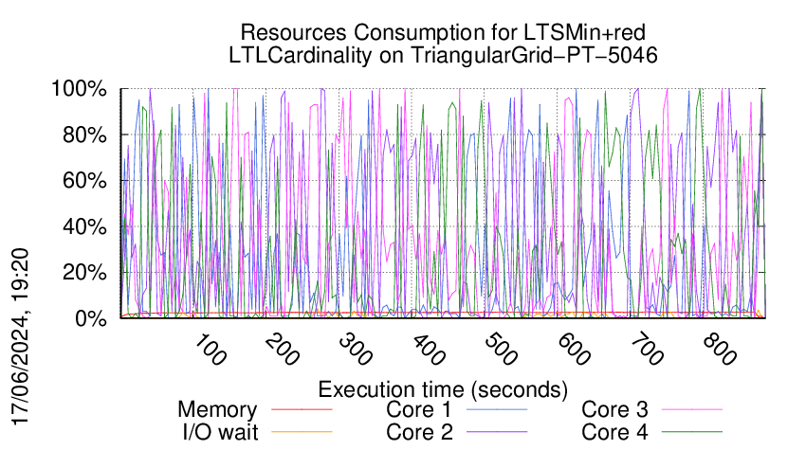
Task: Click the blue Core 1 legend line sample
Action: coord(497,409)
